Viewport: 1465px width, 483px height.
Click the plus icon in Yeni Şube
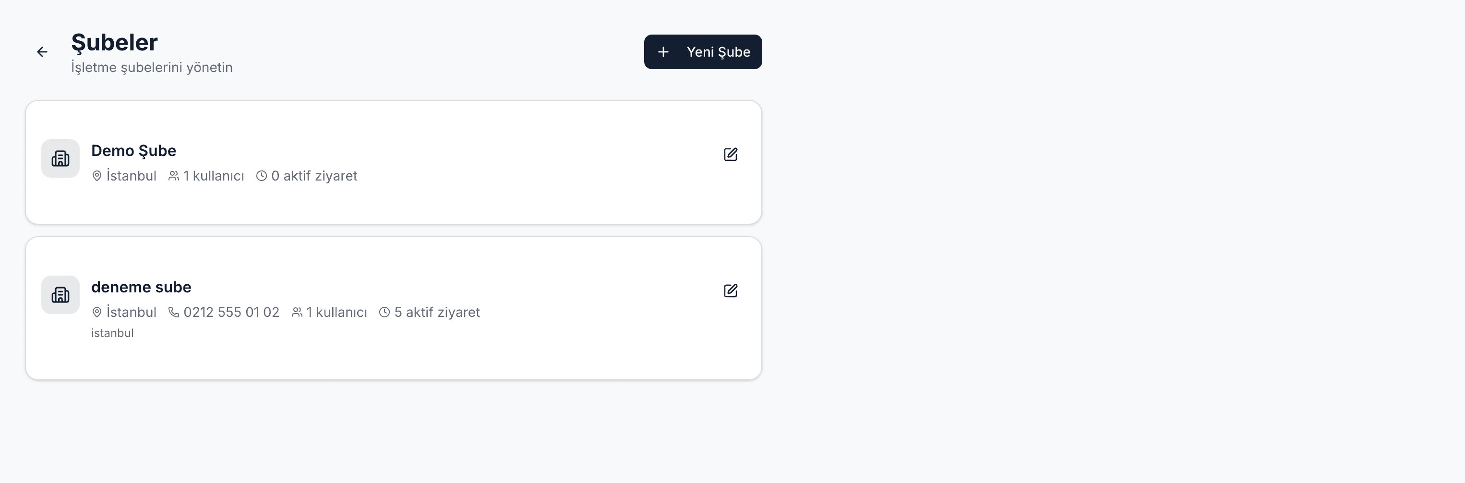663,52
